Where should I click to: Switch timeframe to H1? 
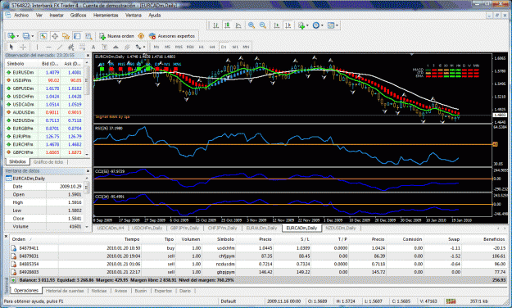202,47
